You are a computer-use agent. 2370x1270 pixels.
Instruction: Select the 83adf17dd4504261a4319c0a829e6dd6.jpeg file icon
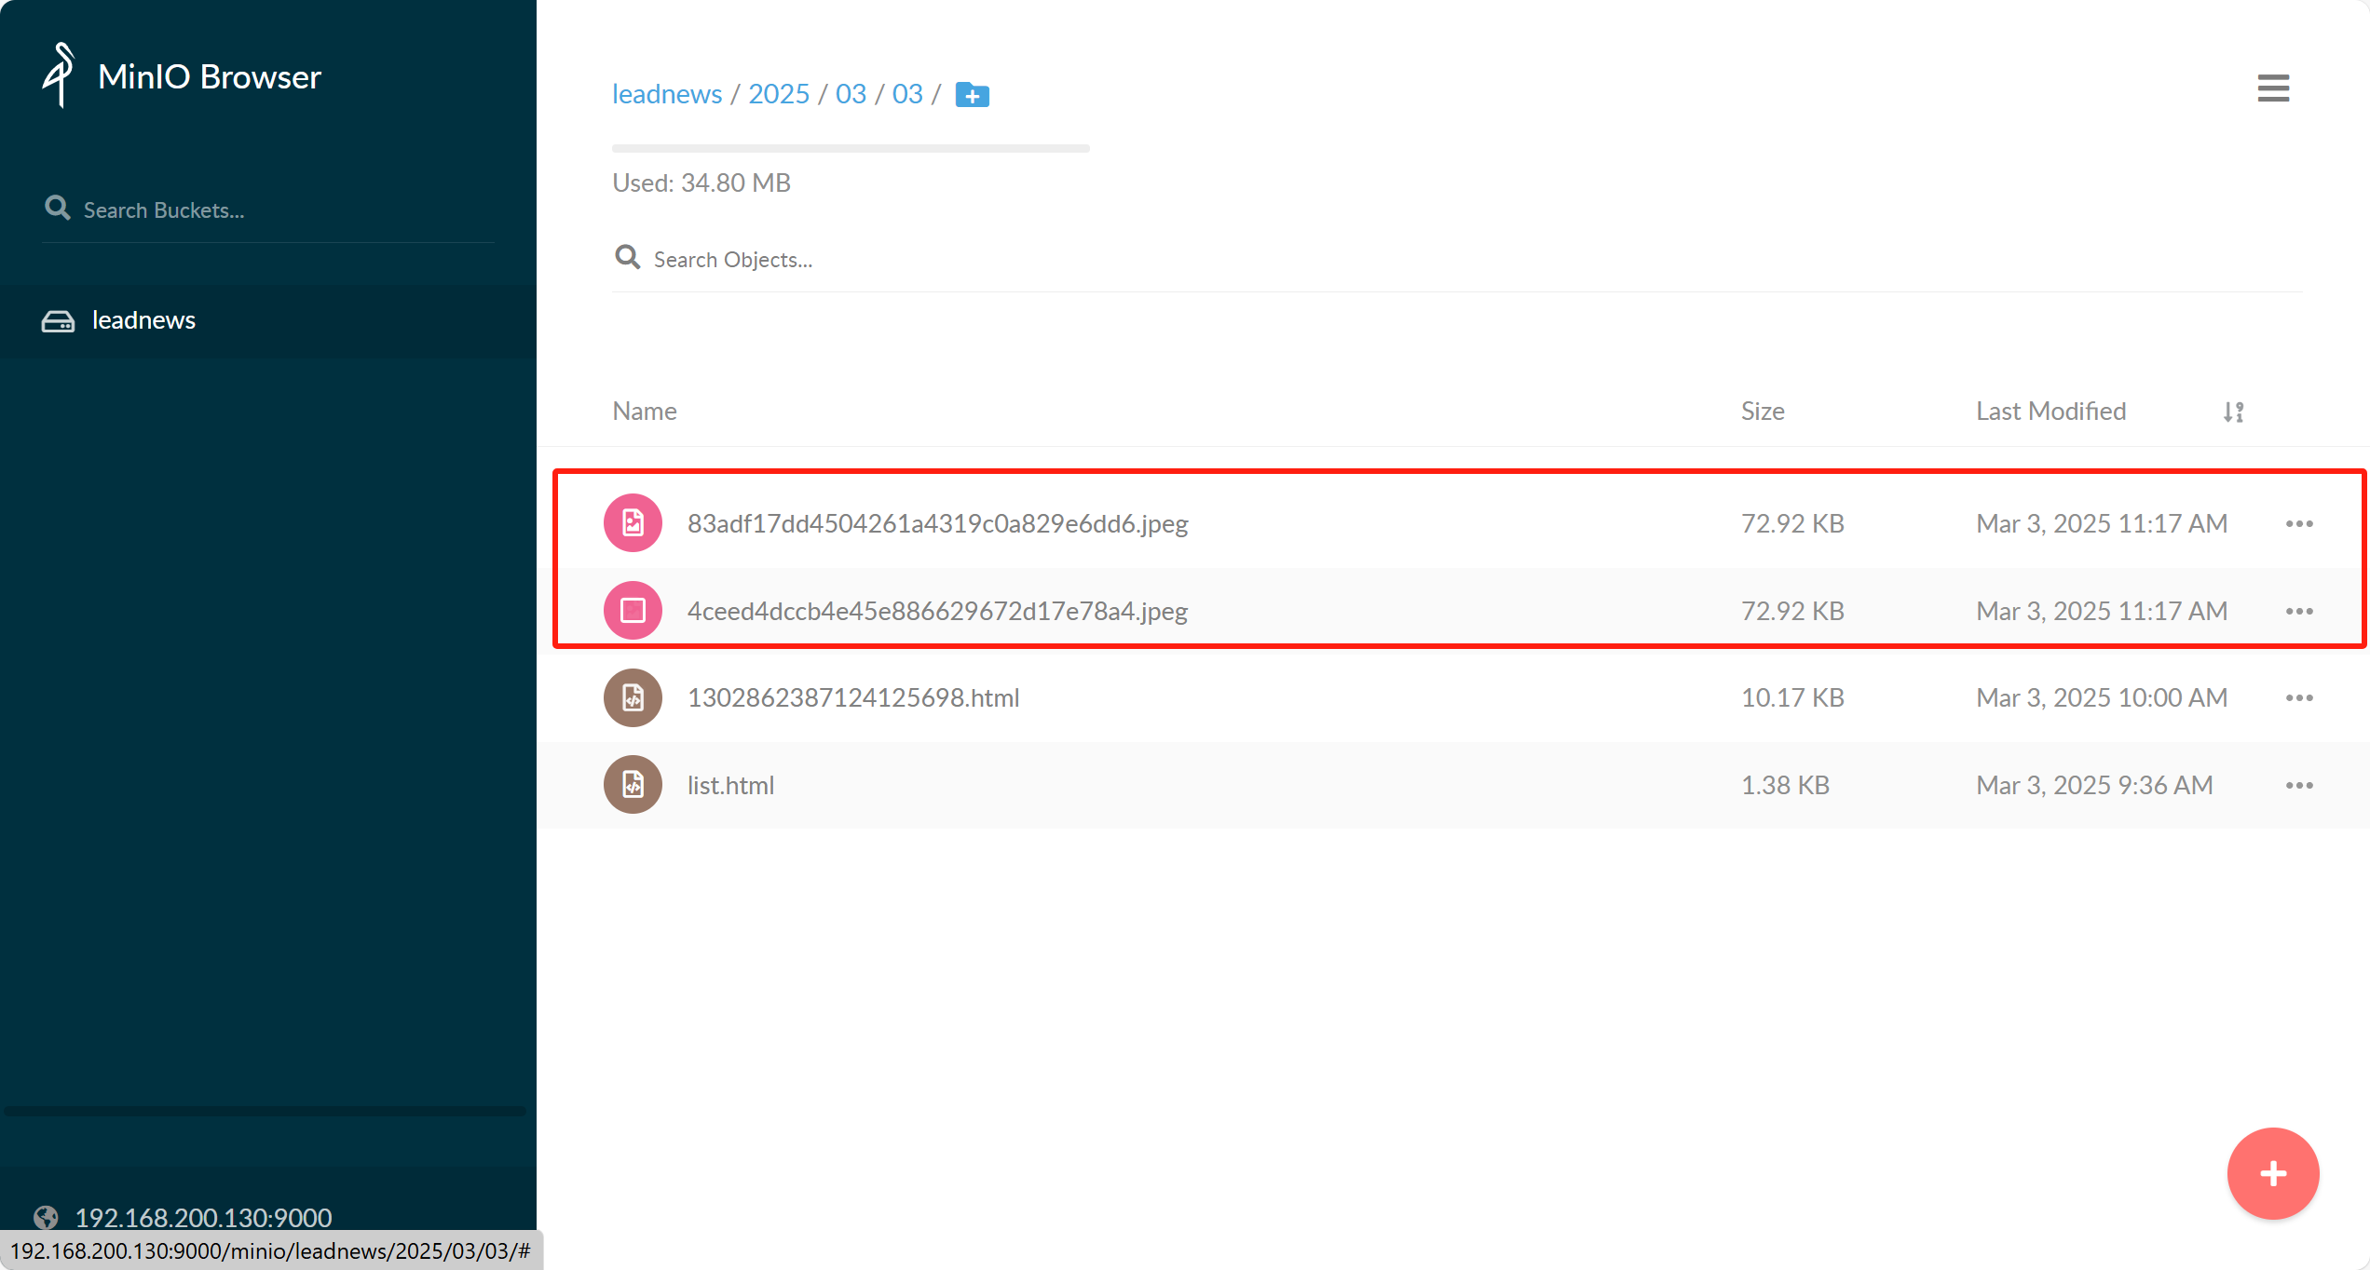(x=633, y=523)
